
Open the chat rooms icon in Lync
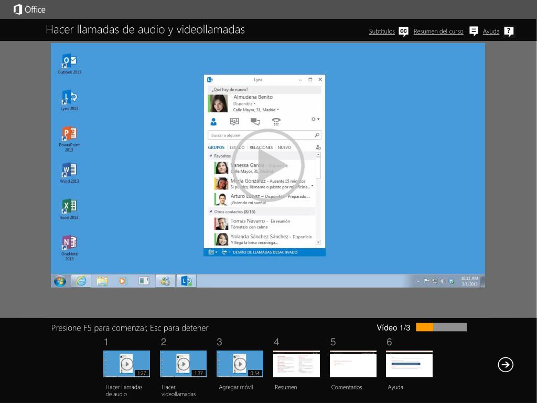(234, 121)
